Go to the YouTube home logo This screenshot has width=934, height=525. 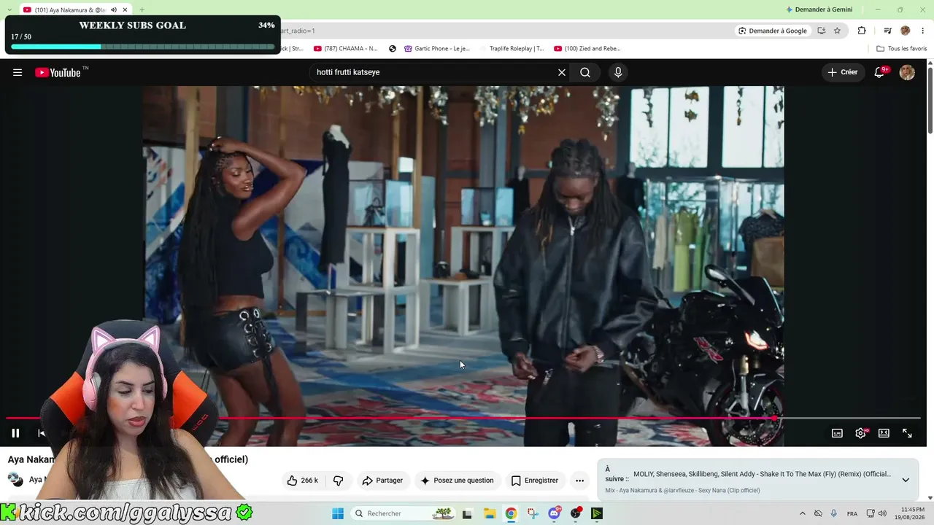[58, 72]
